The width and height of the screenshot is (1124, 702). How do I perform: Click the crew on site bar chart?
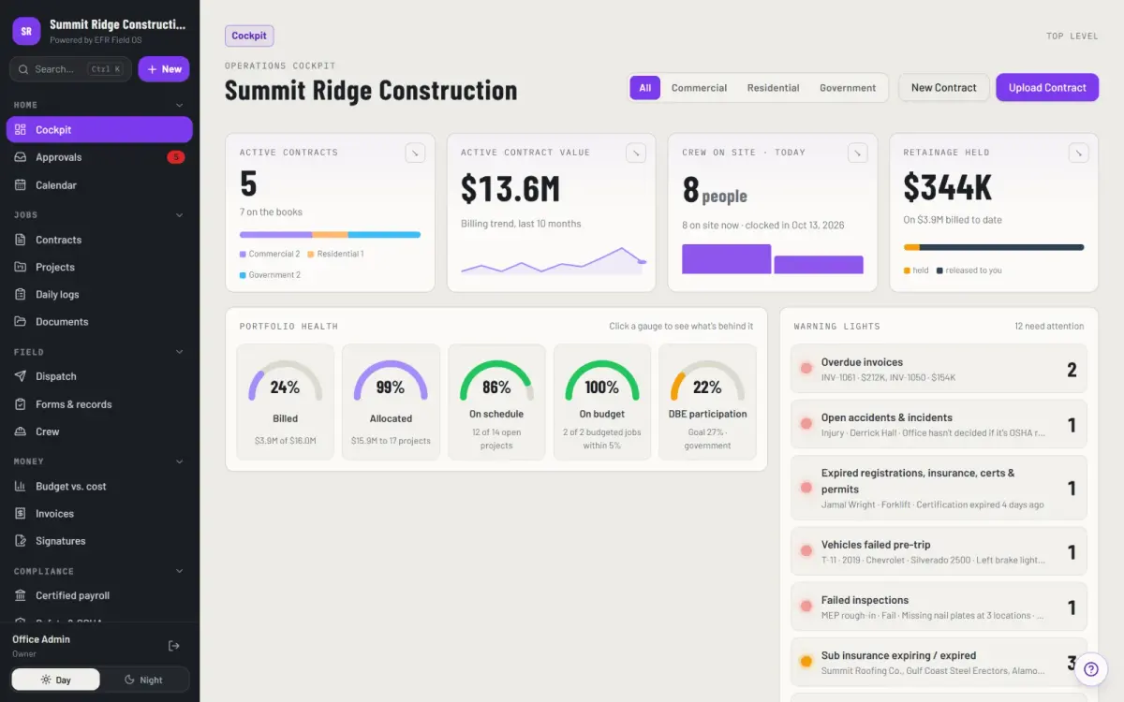pyautogui.click(x=773, y=258)
